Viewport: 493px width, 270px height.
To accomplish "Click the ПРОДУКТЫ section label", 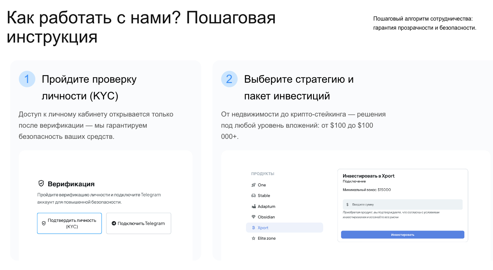I will tap(263, 174).
